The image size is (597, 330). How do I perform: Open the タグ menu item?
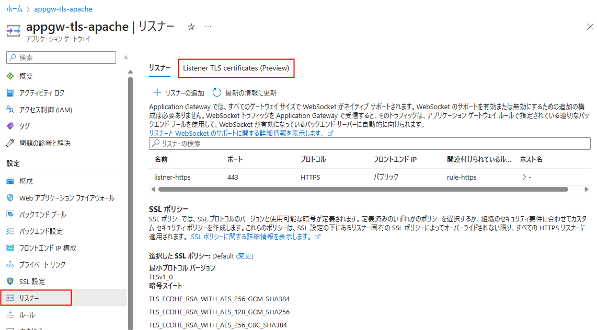25,126
